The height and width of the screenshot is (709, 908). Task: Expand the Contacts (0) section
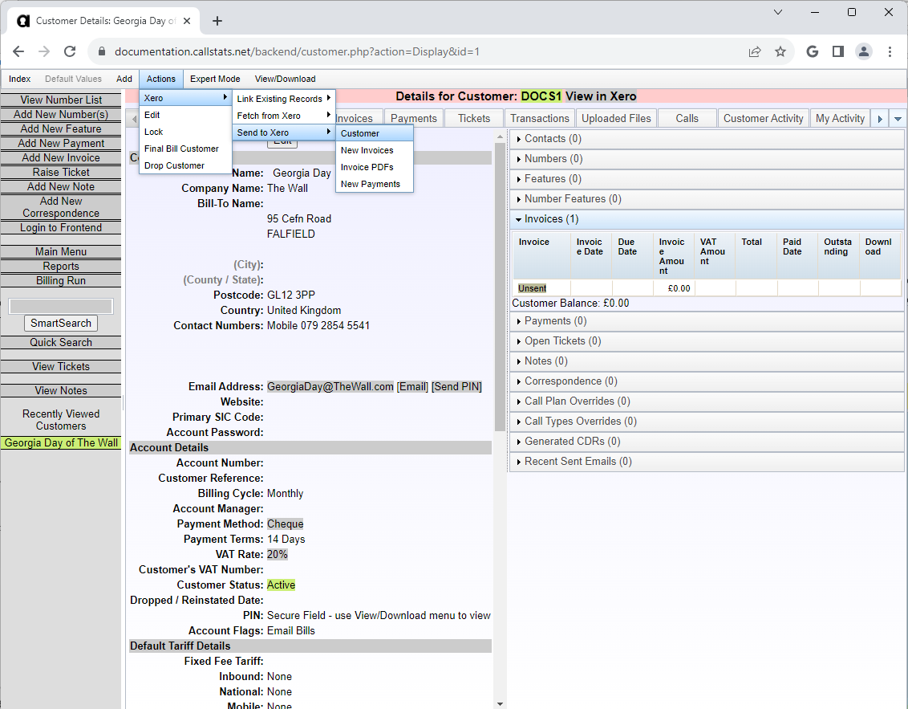[553, 139]
